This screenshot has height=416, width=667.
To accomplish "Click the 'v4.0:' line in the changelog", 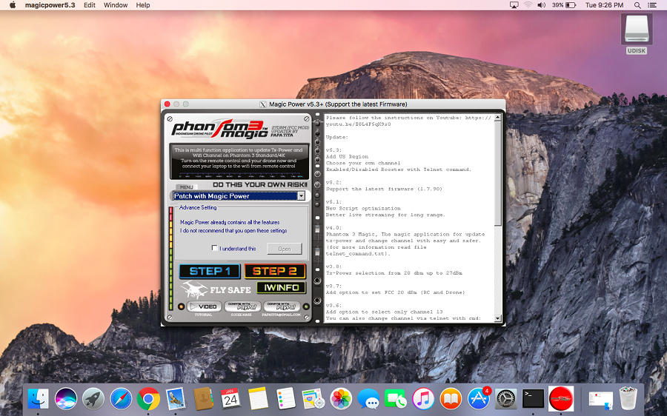I will [333, 228].
